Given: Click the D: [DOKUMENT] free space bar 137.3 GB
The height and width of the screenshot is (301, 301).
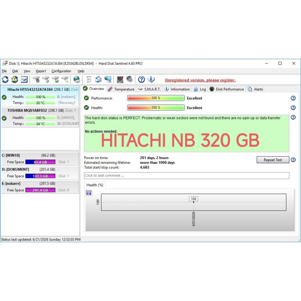Looking at the screenshot, I should pos(40,176).
